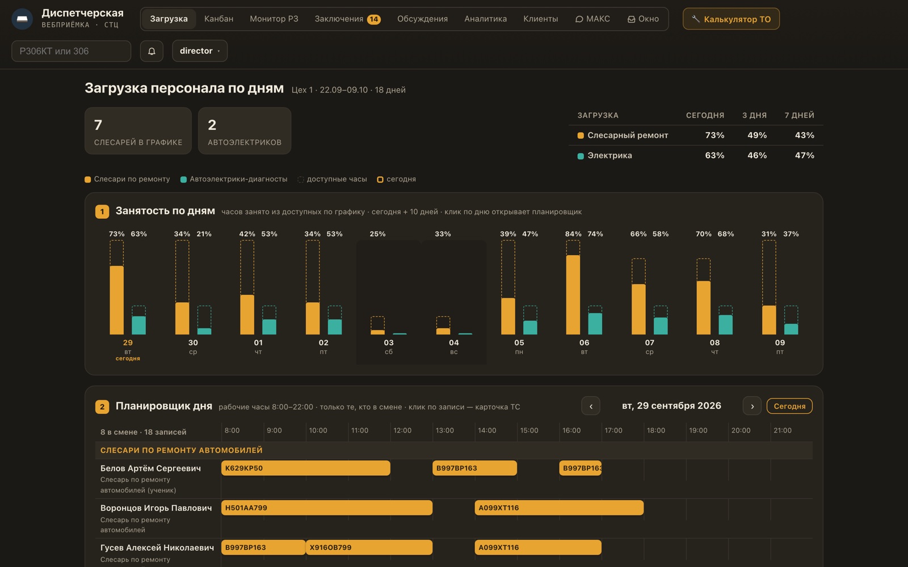Open the Клиенты tab
This screenshot has width=908, height=567.
(x=540, y=19)
